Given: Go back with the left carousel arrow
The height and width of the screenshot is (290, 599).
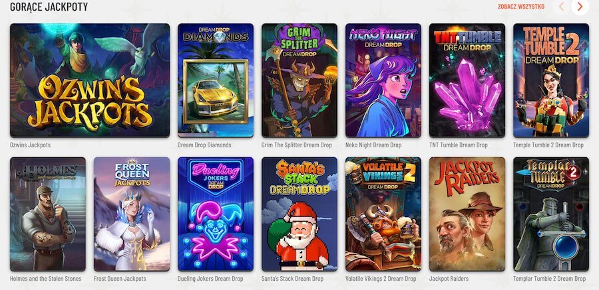Looking at the screenshot, I should pos(562,7).
